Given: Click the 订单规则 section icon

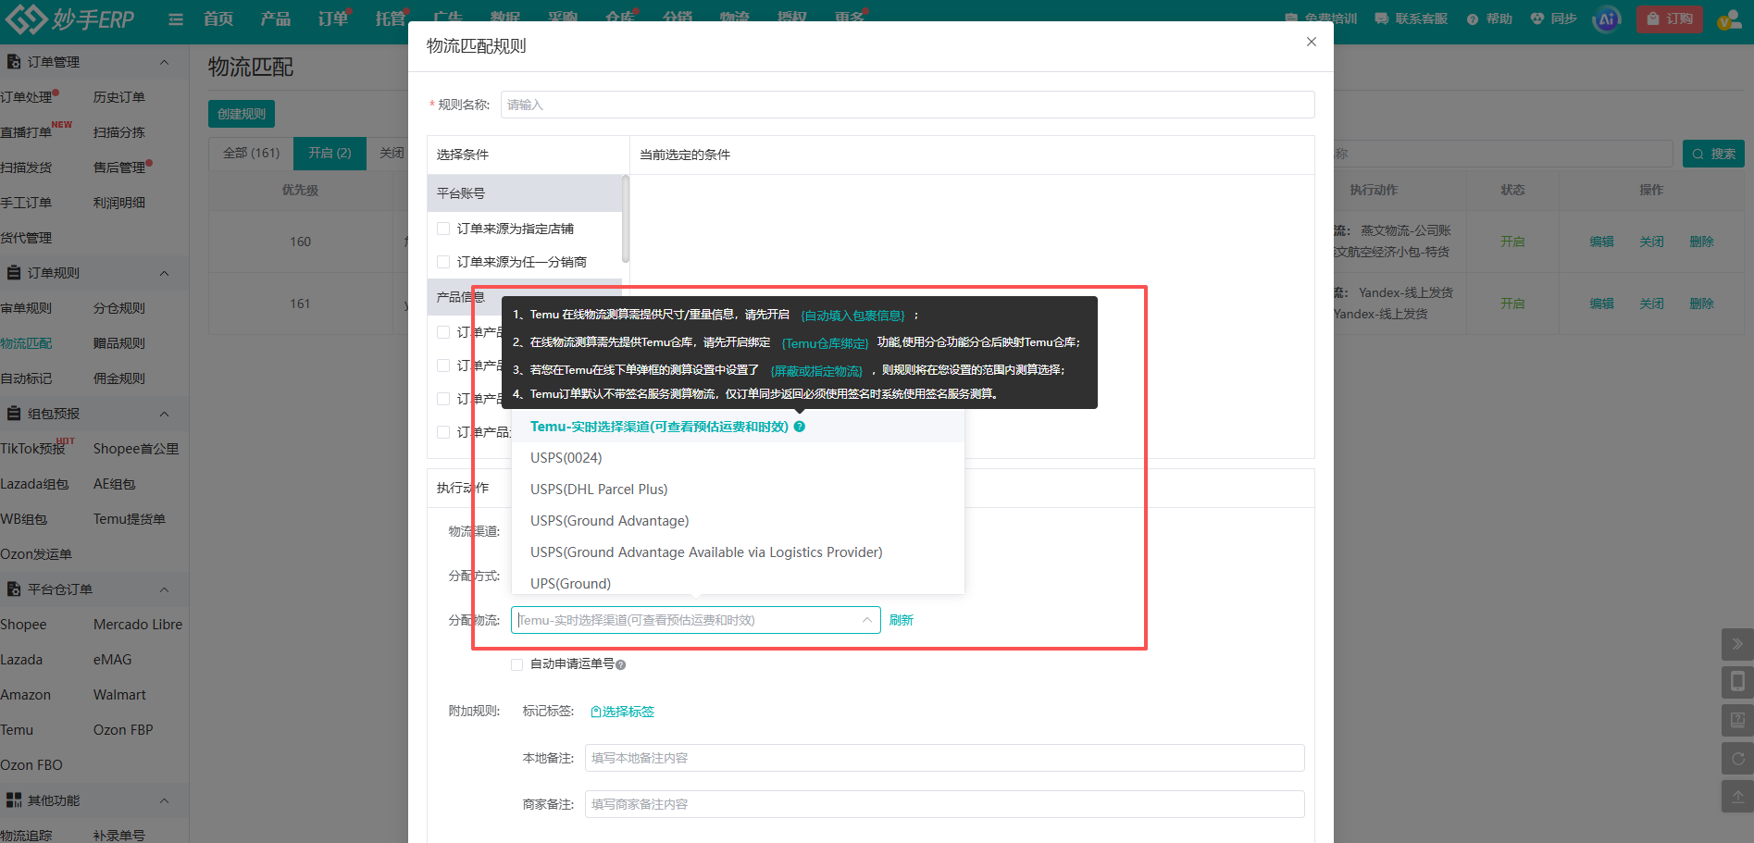Looking at the screenshot, I should click(x=14, y=273).
